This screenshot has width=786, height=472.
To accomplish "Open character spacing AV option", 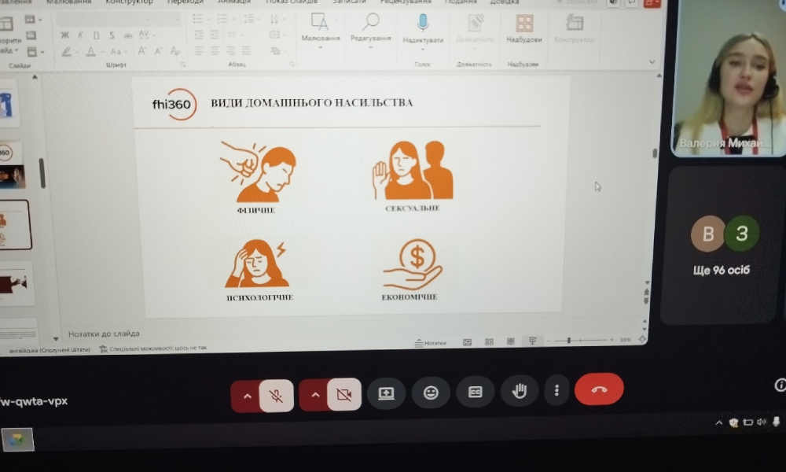I will (x=145, y=35).
